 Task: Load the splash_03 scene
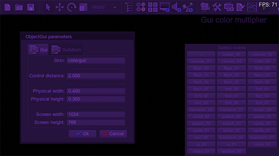pyautogui.click(x=231, y=124)
